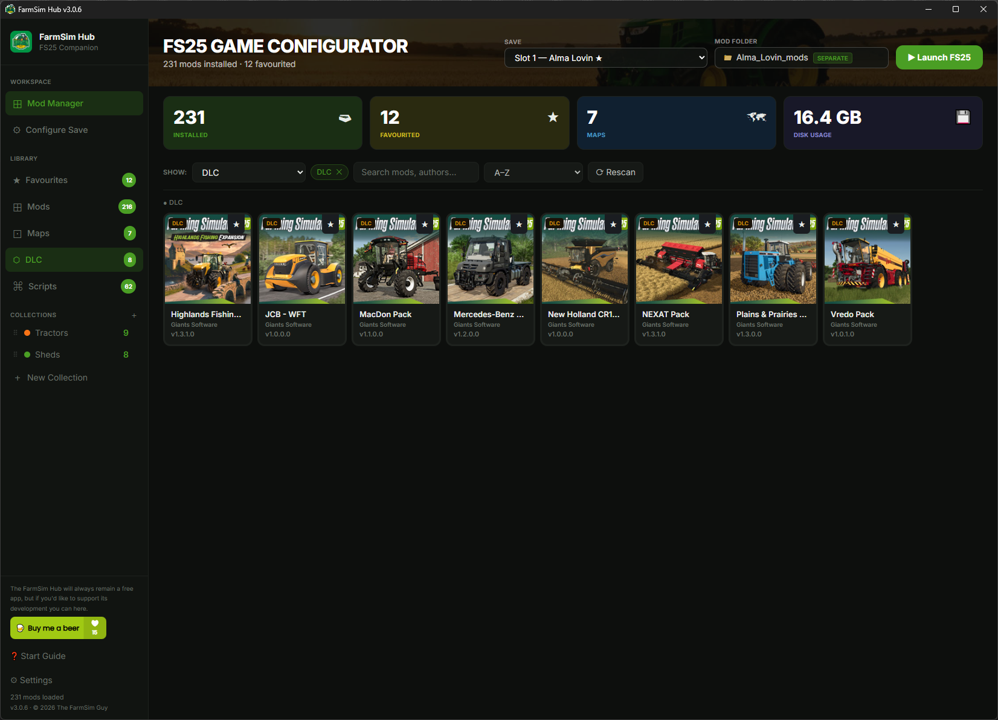The height and width of the screenshot is (720, 998).
Task: Open the Favourites library section
Action: point(74,180)
